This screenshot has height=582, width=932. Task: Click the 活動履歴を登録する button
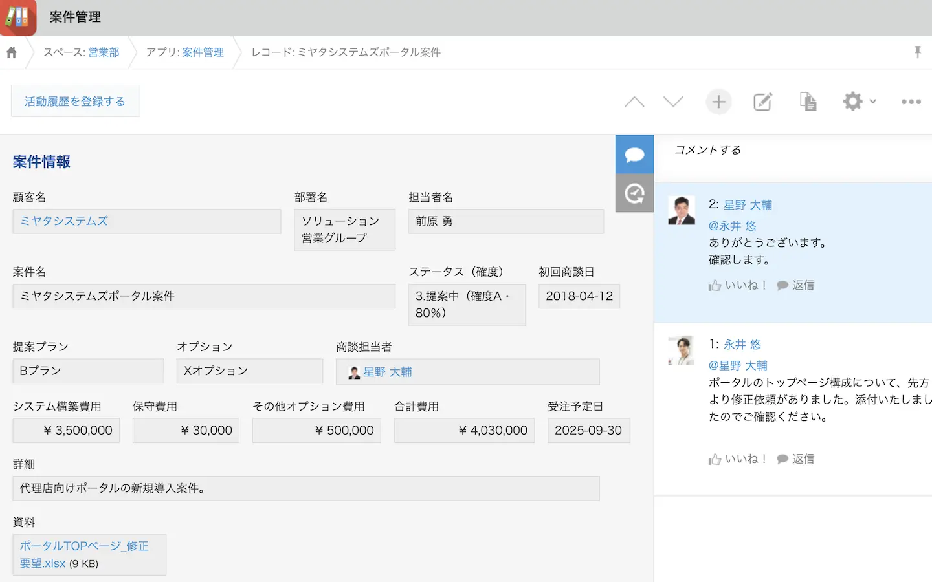point(75,102)
